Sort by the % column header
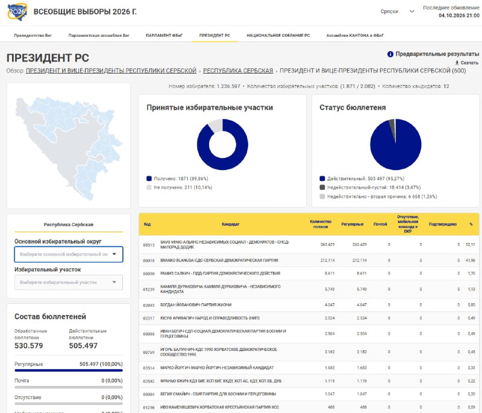482x413 pixels. coord(471,224)
